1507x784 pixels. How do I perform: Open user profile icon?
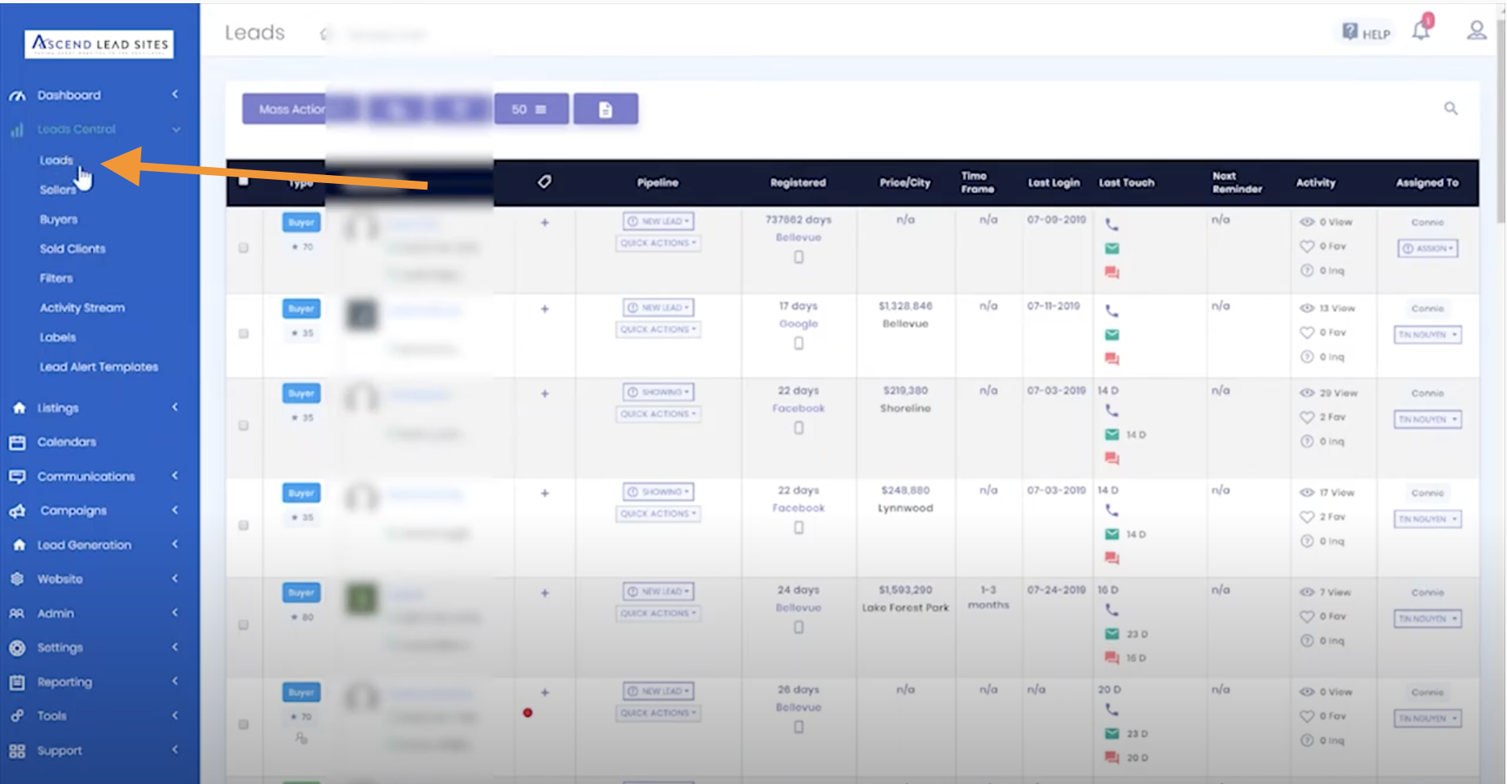click(1476, 31)
